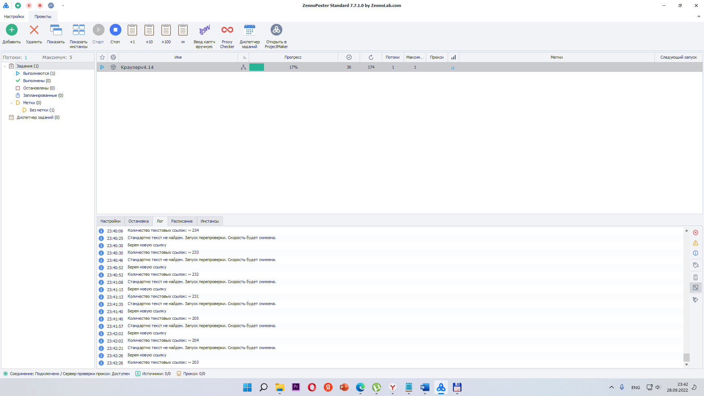
Task: Switch to the Schedule tab
Action: [x=182, y=221]
